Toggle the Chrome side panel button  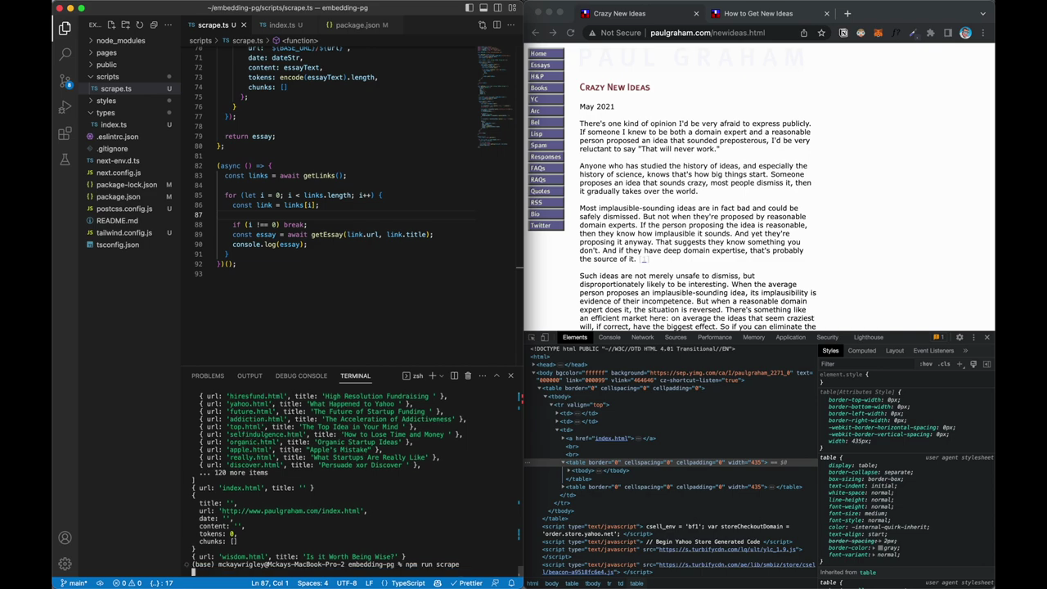(948, 33)
